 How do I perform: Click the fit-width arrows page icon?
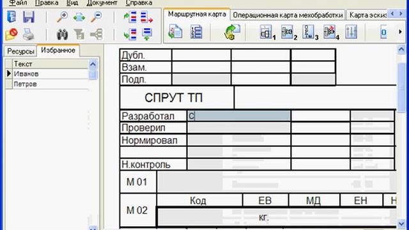[x=79, y=17]
